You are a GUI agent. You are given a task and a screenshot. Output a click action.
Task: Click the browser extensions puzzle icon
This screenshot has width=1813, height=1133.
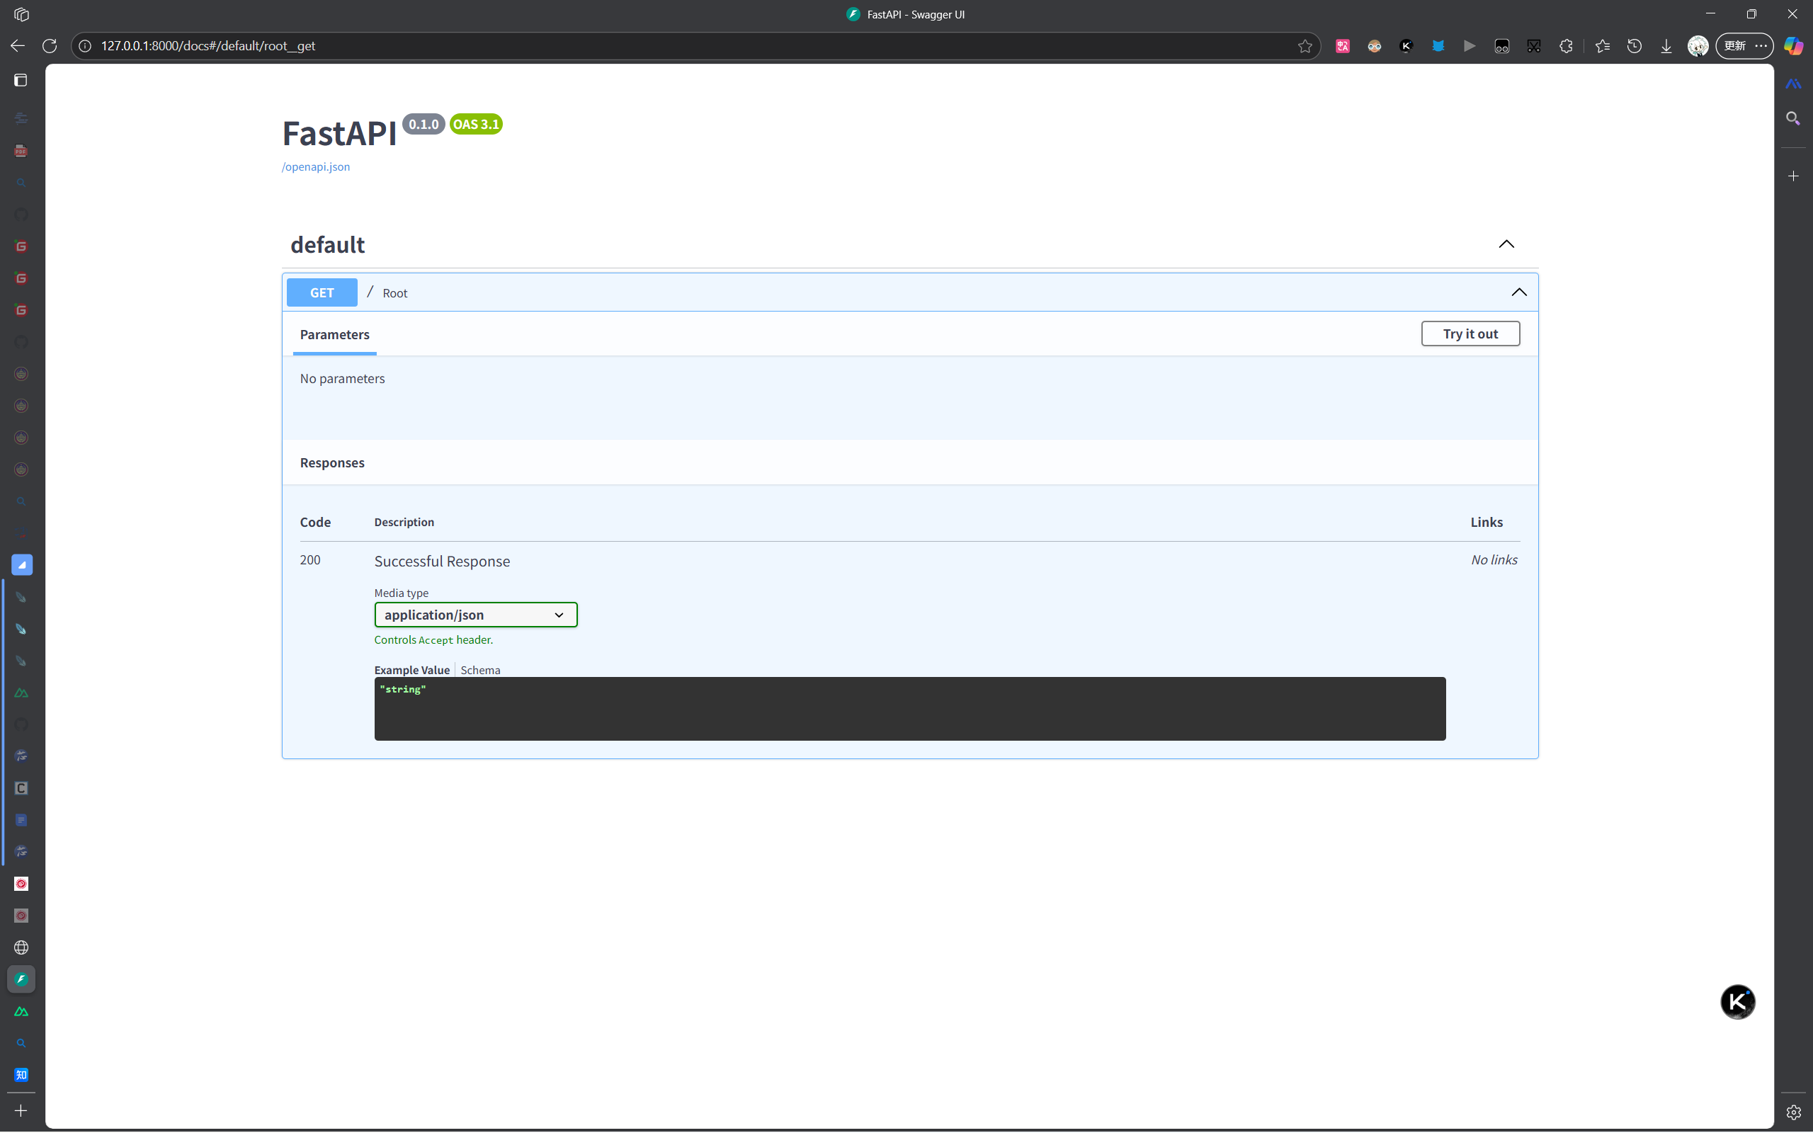[1566, 46]
